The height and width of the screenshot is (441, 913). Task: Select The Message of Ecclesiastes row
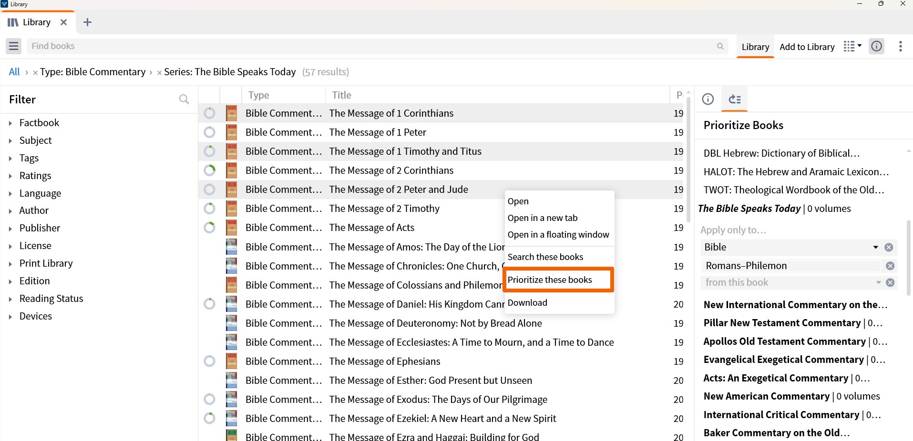point(441,342)
